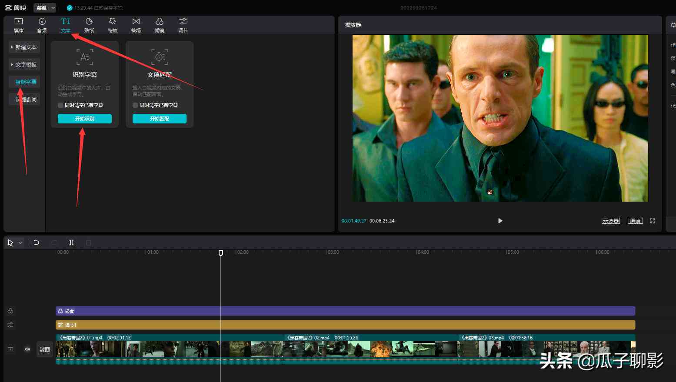Viewport: 676px width, 382px height.
Task: Select the 智能字幕 category
Action: click(24, 82)
